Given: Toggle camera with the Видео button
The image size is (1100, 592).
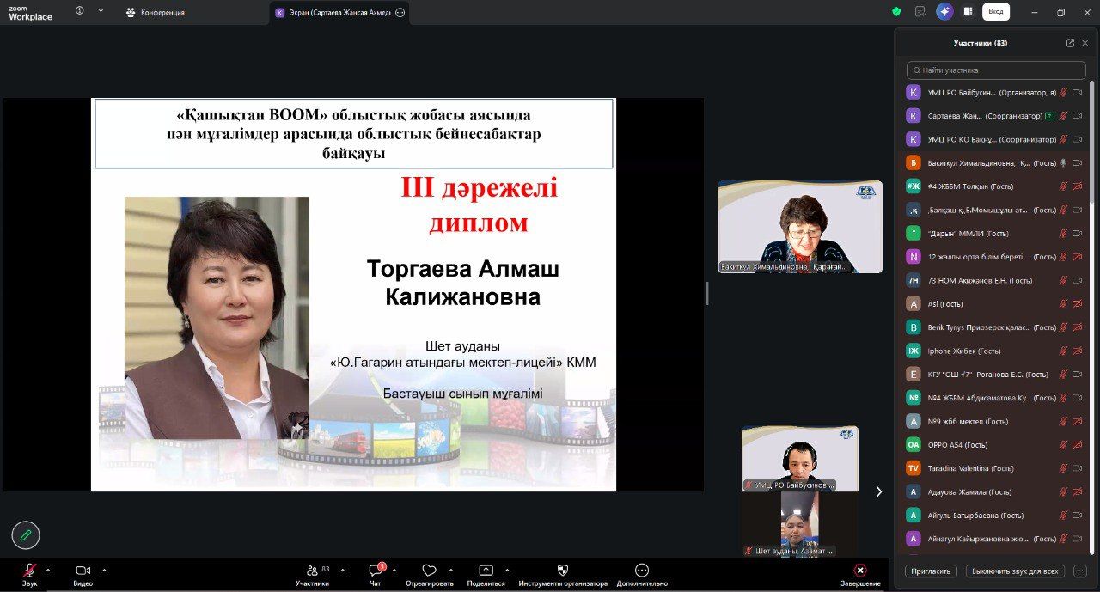Looking at the screenshot, I should tap(82, 571).
